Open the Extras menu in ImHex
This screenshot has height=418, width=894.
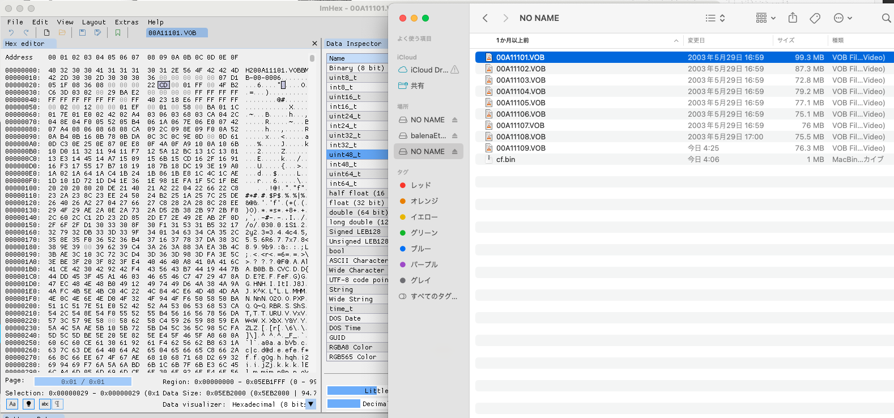127,22
